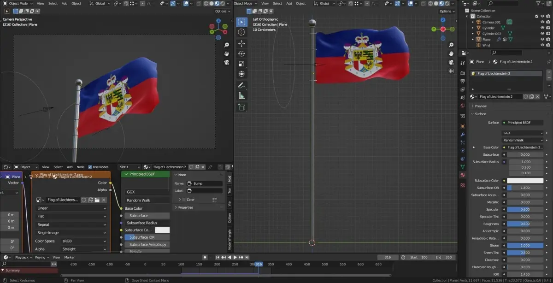The height and width of the screenshot is (283, 553).
Task: Disable Plane in renders camera icon
Action: (x=548, y=40)
